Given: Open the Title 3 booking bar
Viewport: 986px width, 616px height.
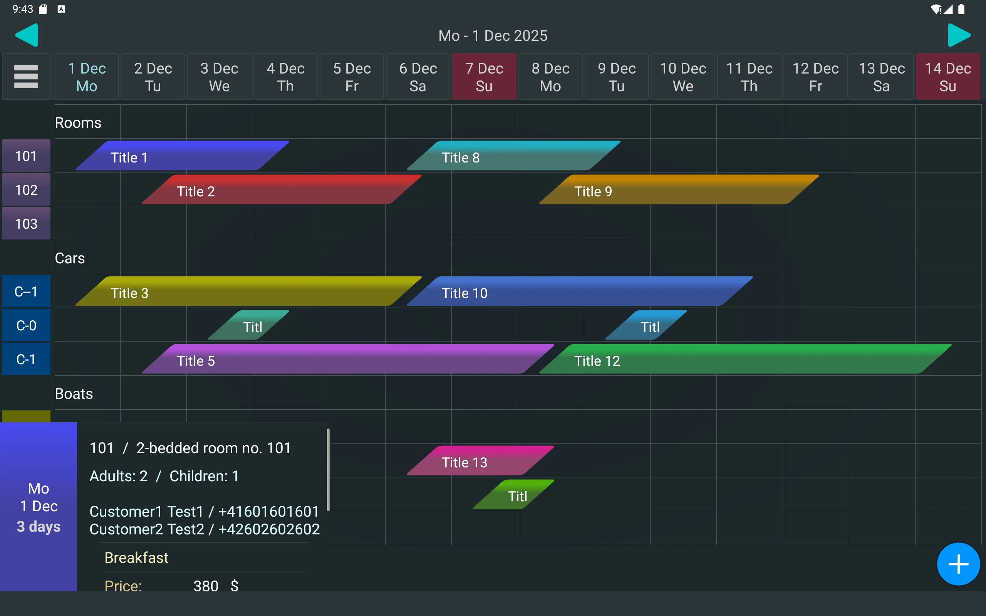Looking at the screenshot, I should pyautogui.click(x=248, y=291).
